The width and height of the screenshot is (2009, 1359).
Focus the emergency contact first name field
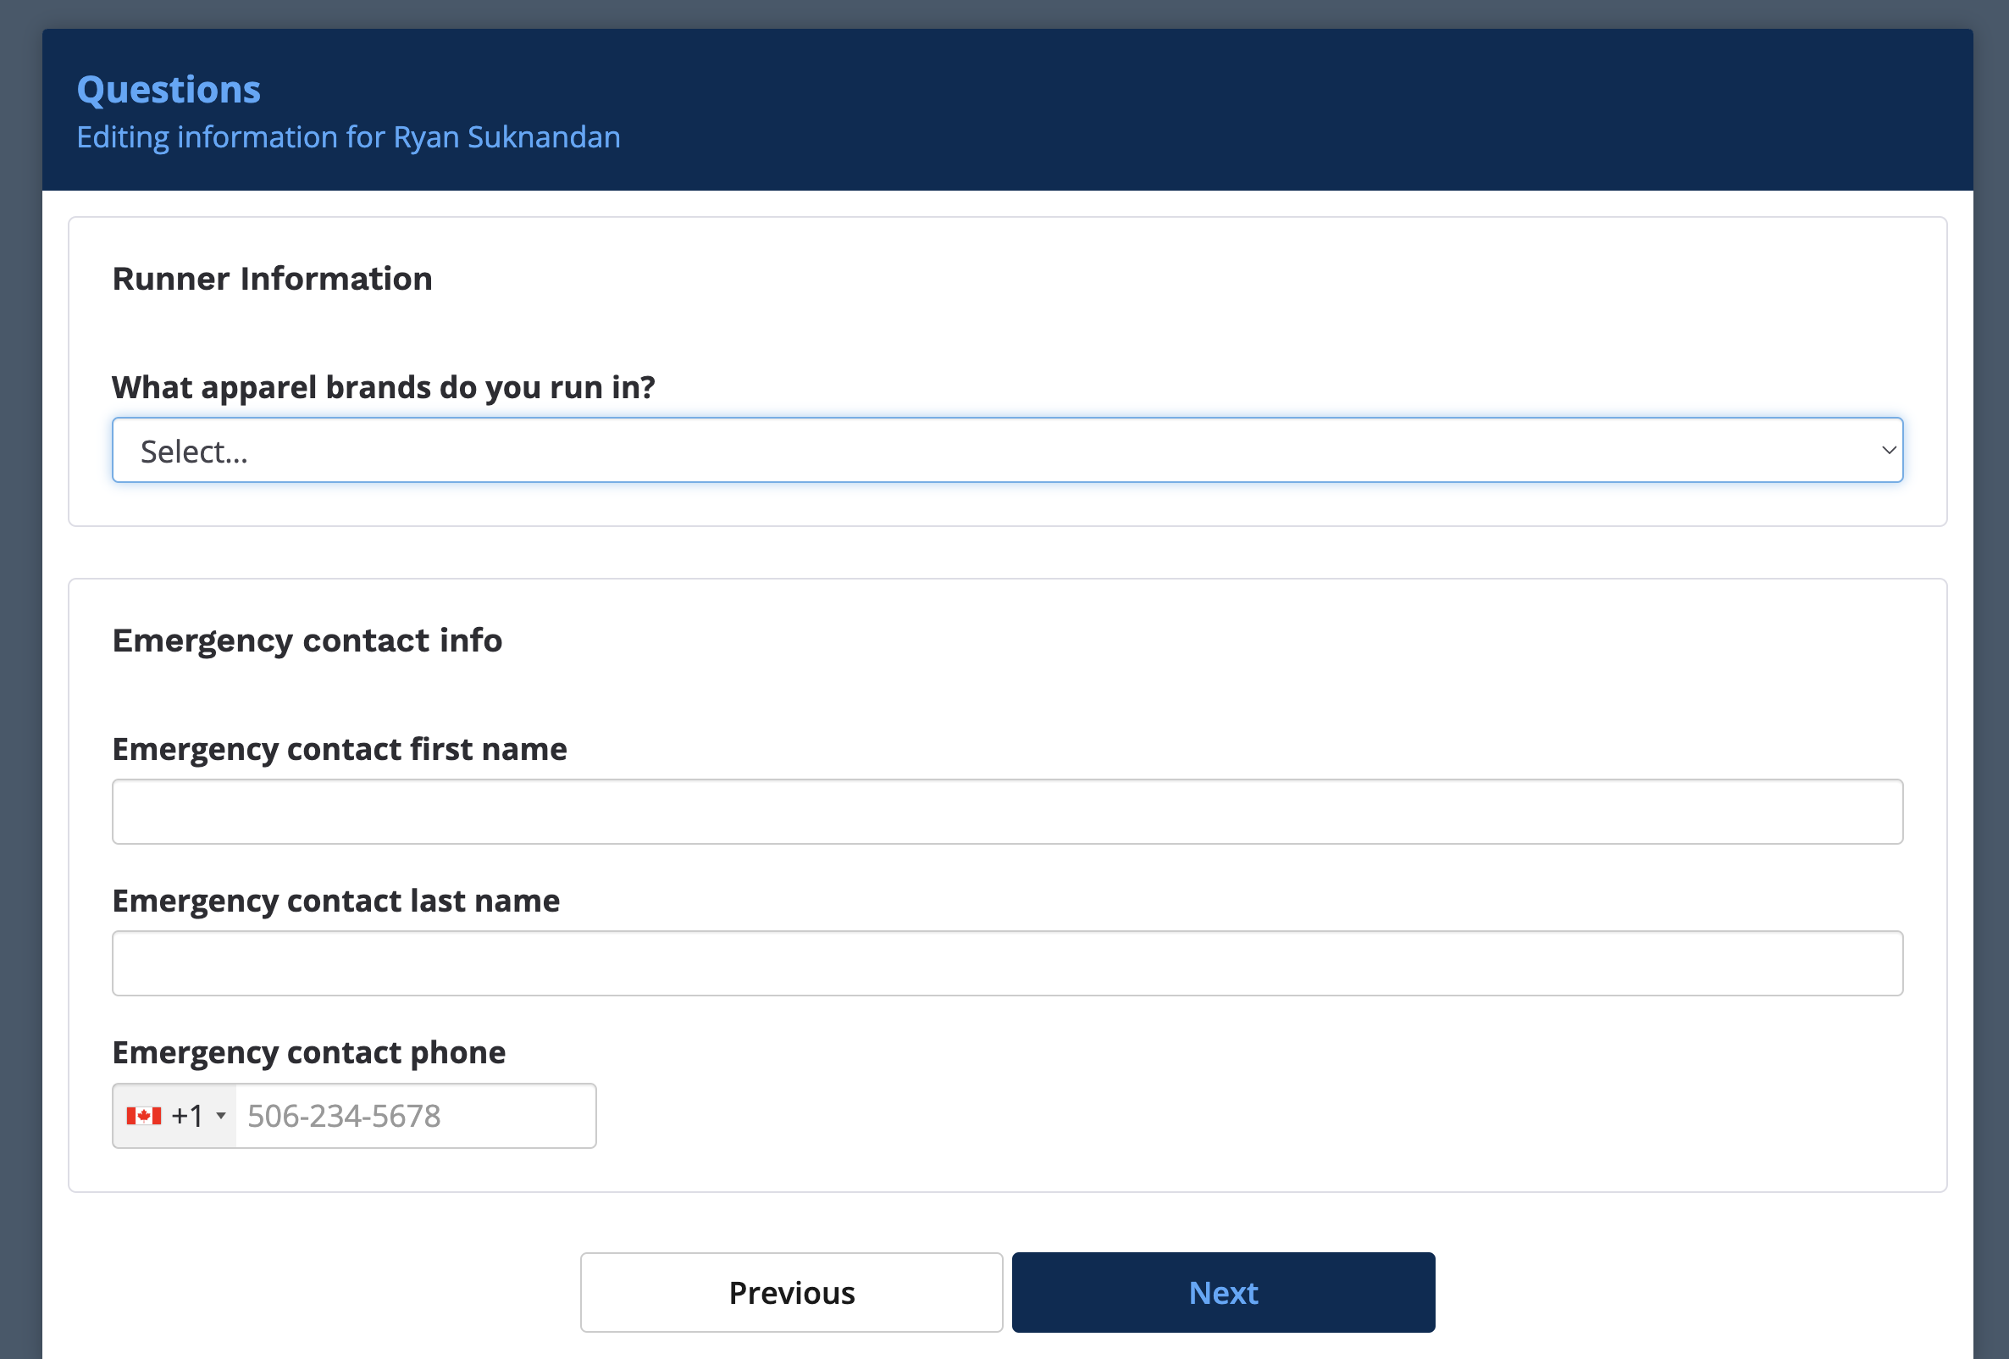[x=1006, y=812]
